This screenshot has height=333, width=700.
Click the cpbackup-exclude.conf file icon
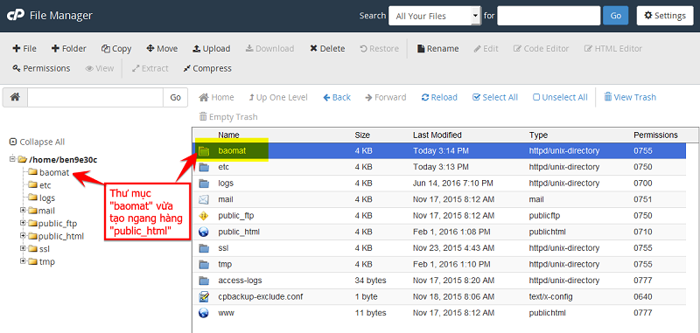click(x=204, y=296)
